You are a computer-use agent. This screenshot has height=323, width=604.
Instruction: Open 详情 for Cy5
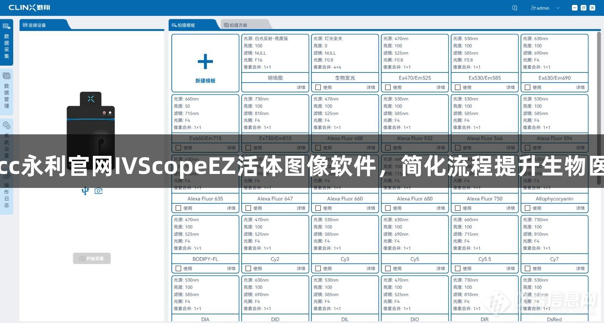(441, 269)
